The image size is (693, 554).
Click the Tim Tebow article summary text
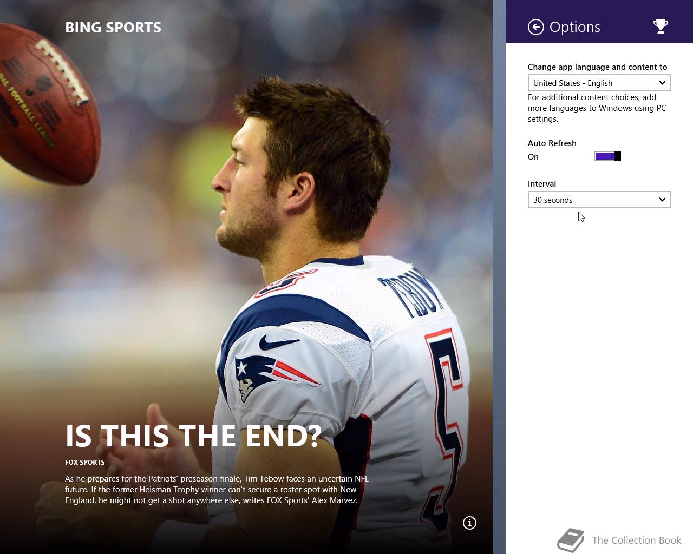coord(217,490)
